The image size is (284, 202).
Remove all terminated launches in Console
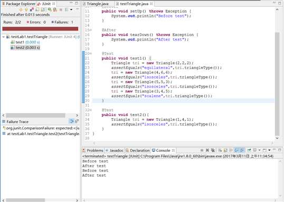tap(213, 150)
